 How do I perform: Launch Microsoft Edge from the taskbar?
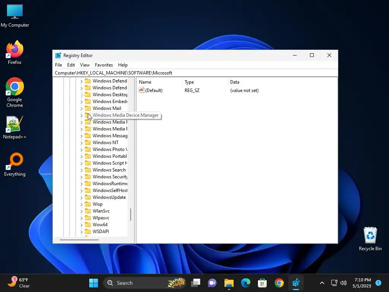[x=246, y=283]
